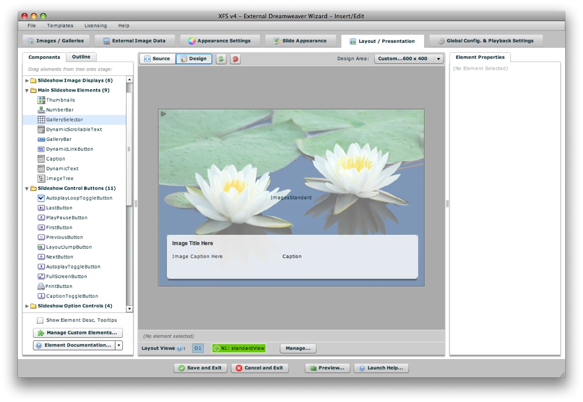Viewport: 583px width, 402px height.
Task: Collapse the Main Slideshow Elements folder
Action: point(27,91)
